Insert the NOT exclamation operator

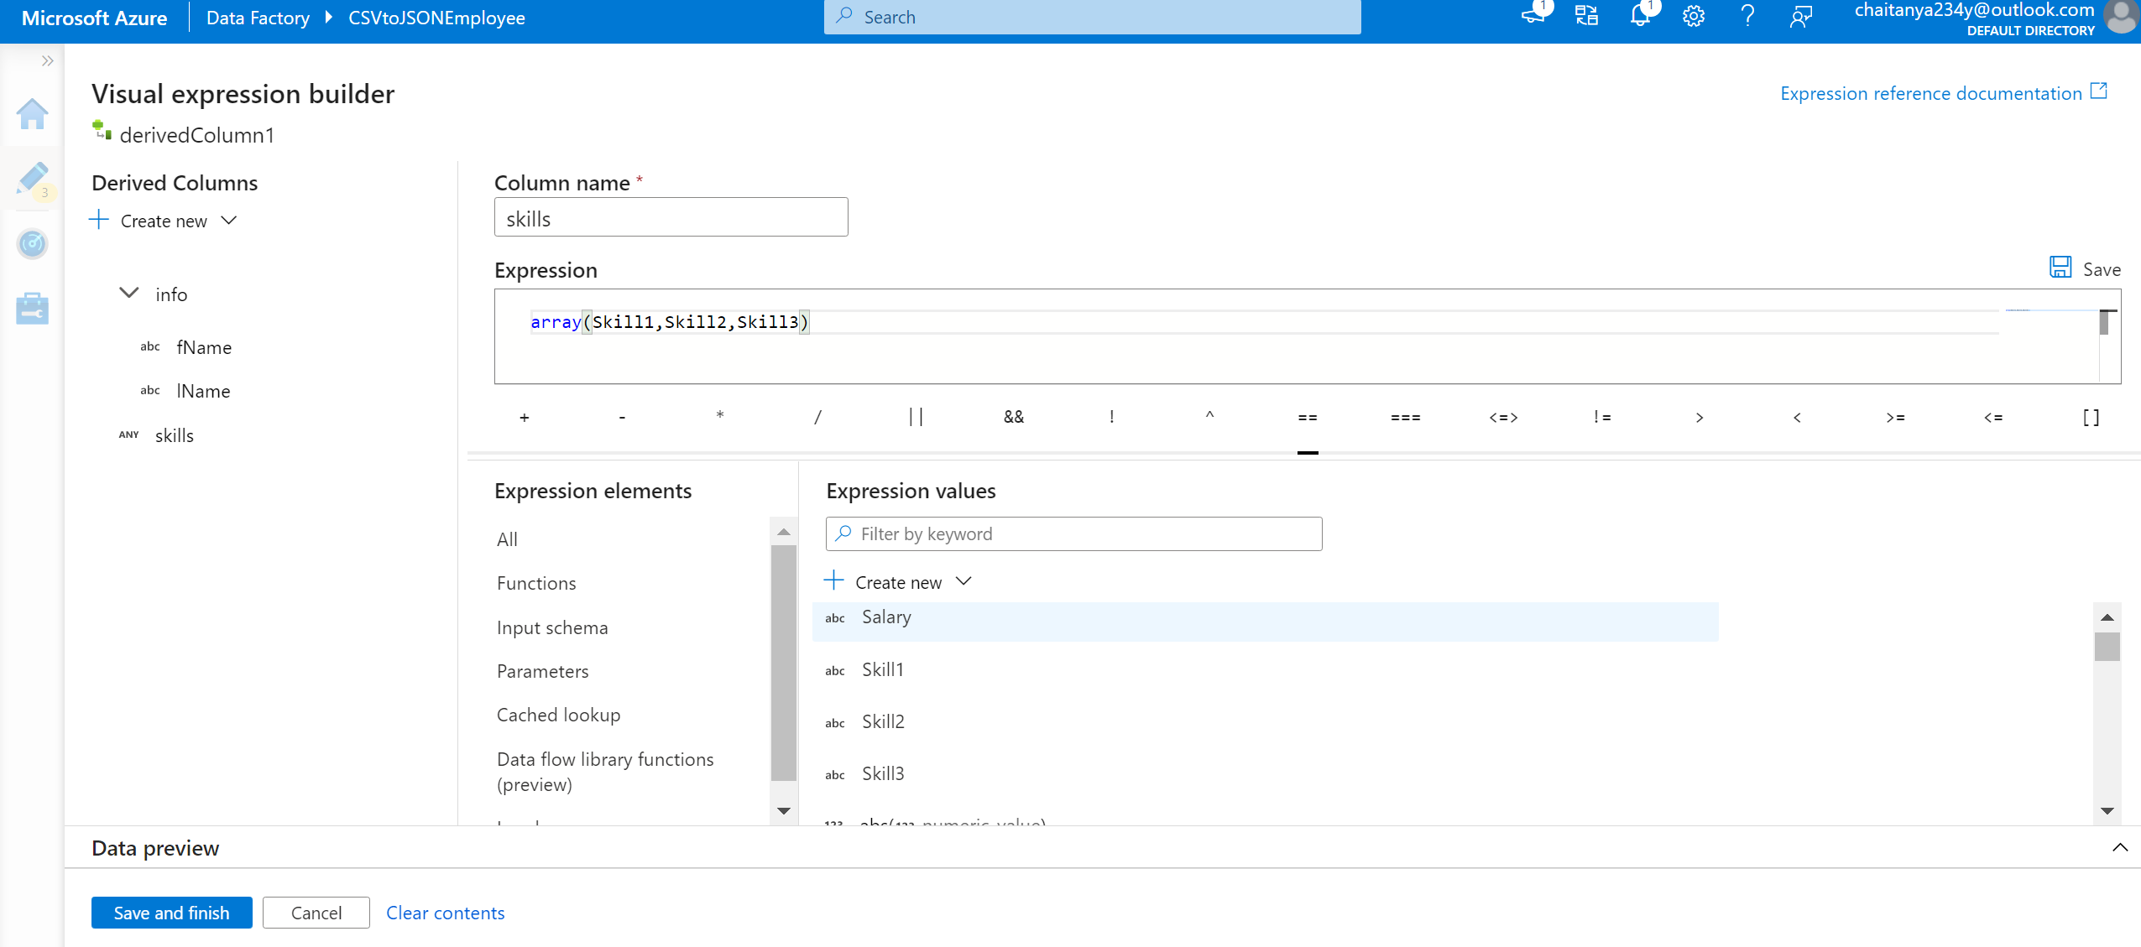point(1112,417)
